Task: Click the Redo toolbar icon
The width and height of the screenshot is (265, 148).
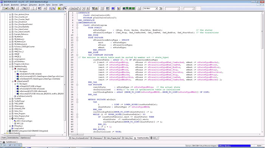Action: 35,8
